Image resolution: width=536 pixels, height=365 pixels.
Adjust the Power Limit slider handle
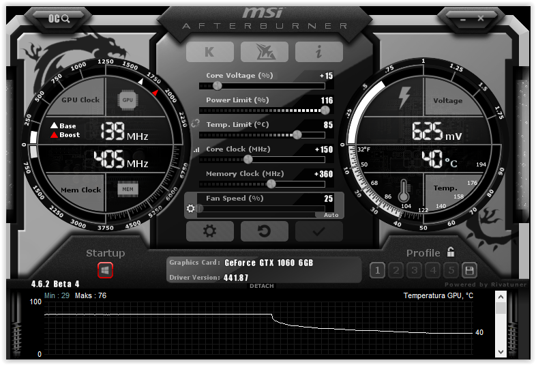(325, 110)
